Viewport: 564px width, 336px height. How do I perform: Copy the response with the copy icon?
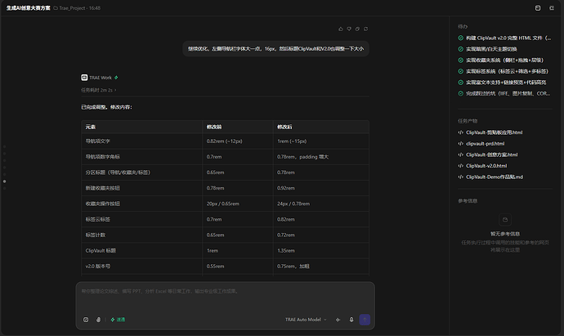pos(357,29)
